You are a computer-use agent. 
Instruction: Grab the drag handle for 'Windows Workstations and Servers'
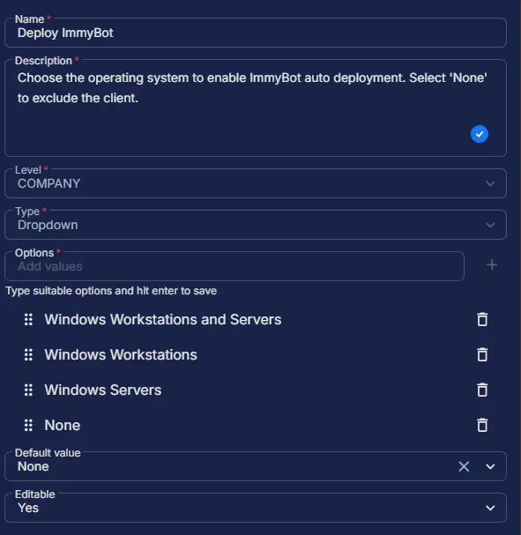coord(29,319)
